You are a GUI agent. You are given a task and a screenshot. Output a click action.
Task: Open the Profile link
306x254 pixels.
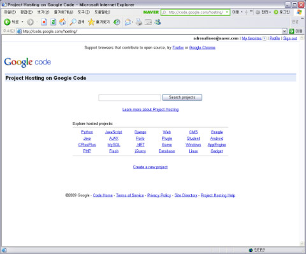(275, 38)
